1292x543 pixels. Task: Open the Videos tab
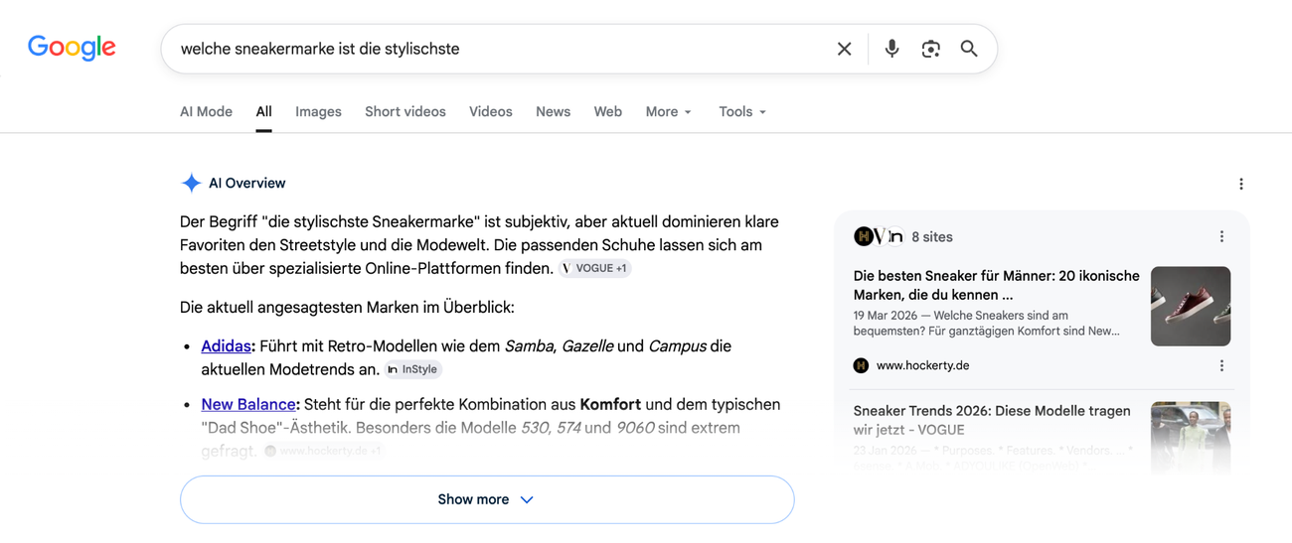491,111
